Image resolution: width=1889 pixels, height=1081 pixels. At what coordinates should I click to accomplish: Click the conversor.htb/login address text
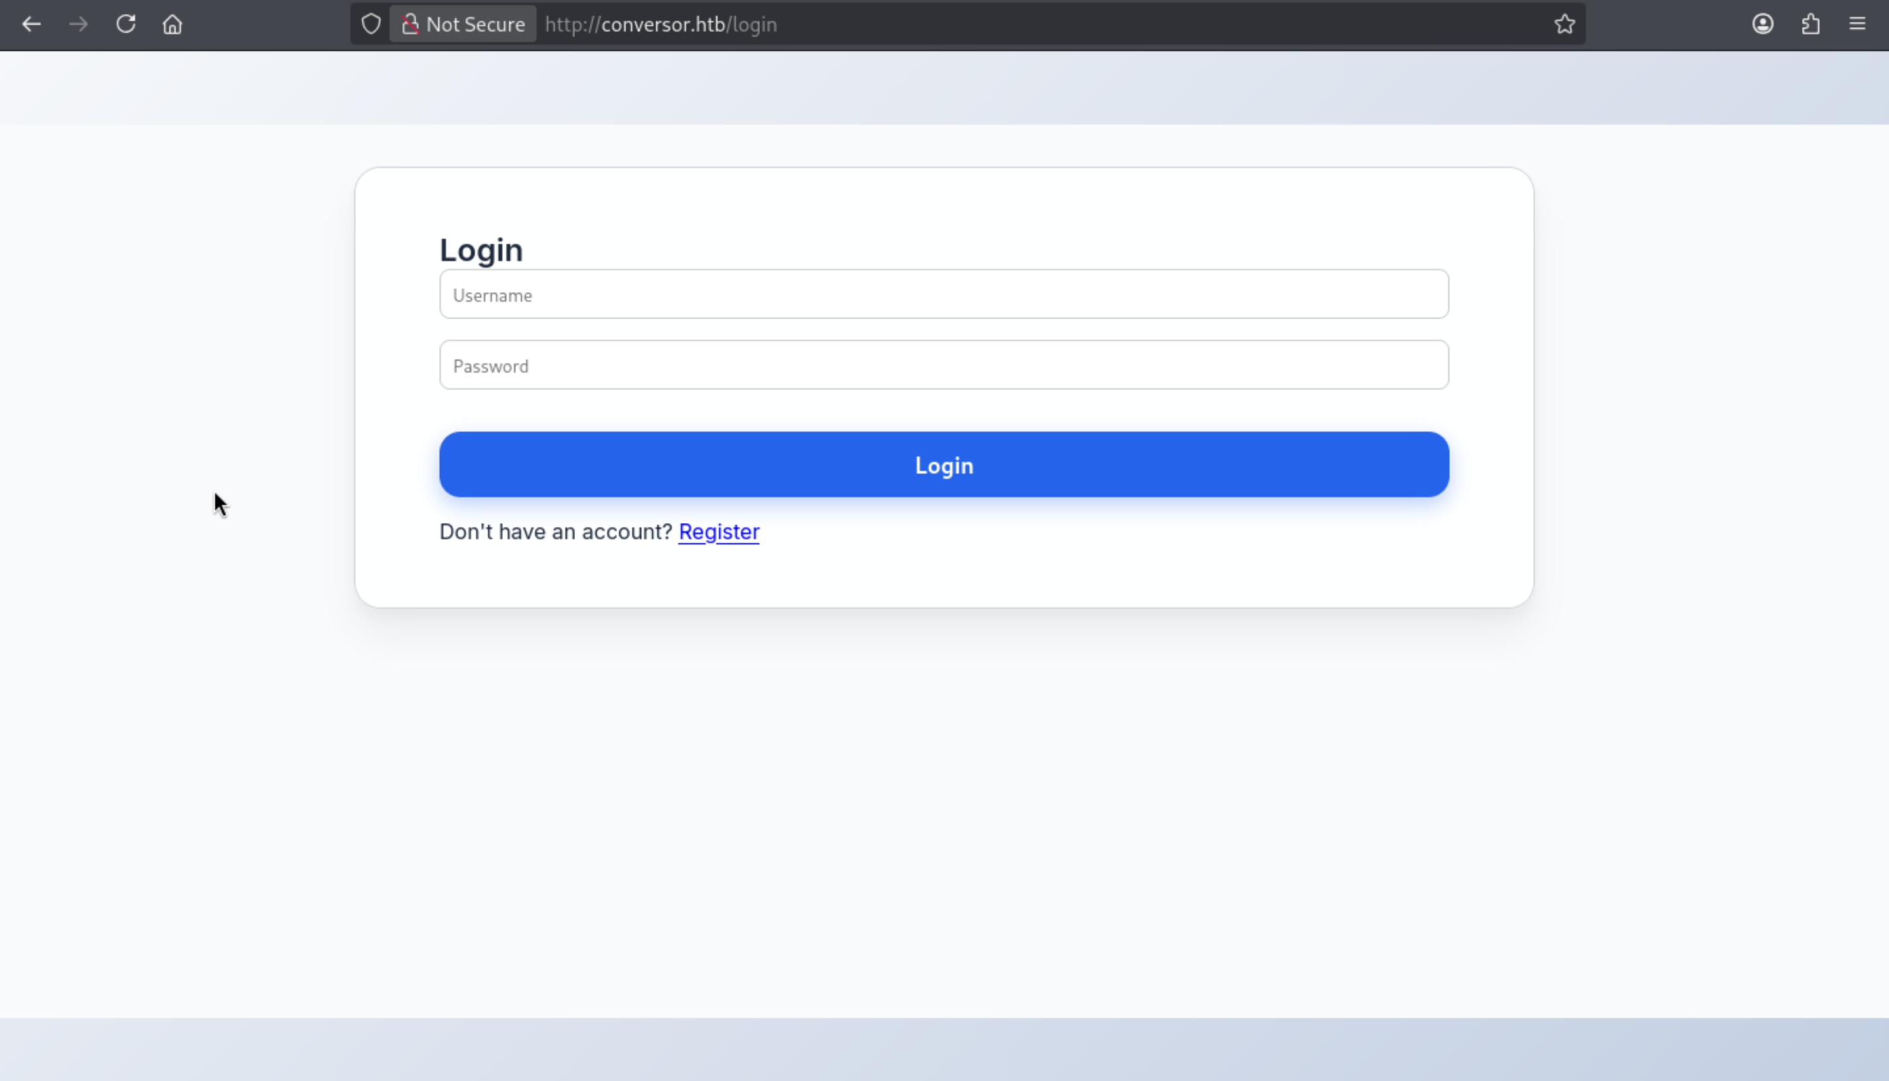[x=660, y=24]
